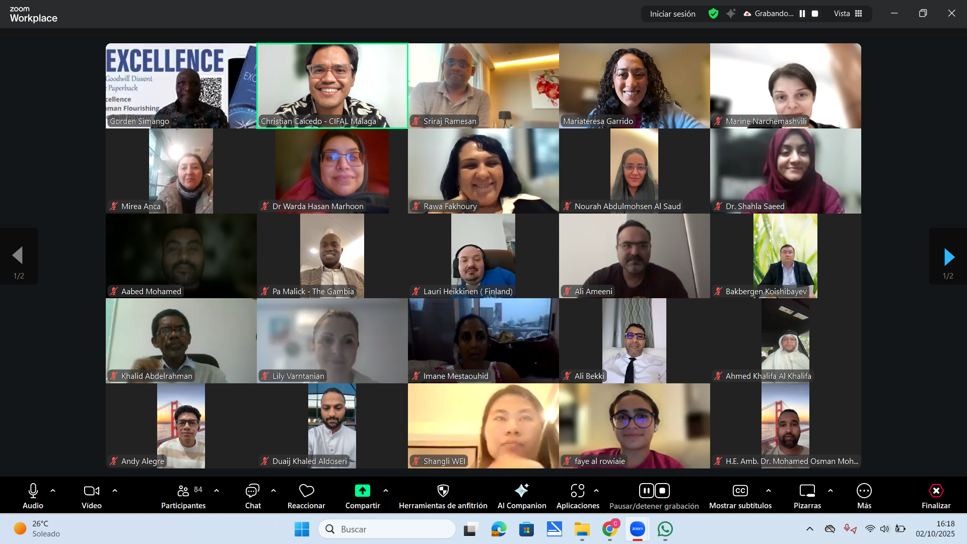The width and height of the screenshot is (967, 544).
Task: Open Pizarras whiteboard icon
Action: [x=807, y=491]
